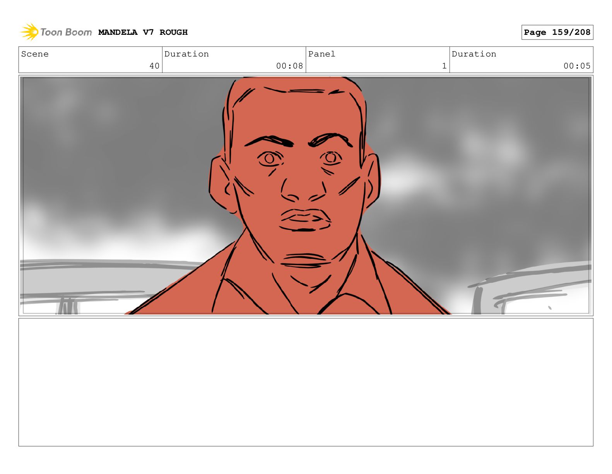Click the storyboard panel drawing of the man

[306, 195]
